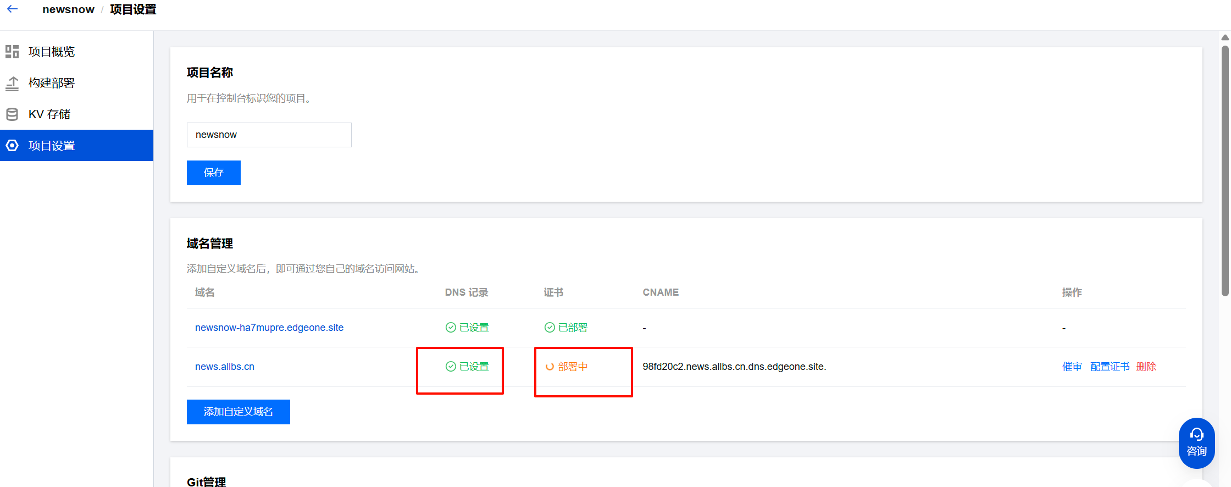
Task: Click the KV 存储 database icon
Action: 12,114
